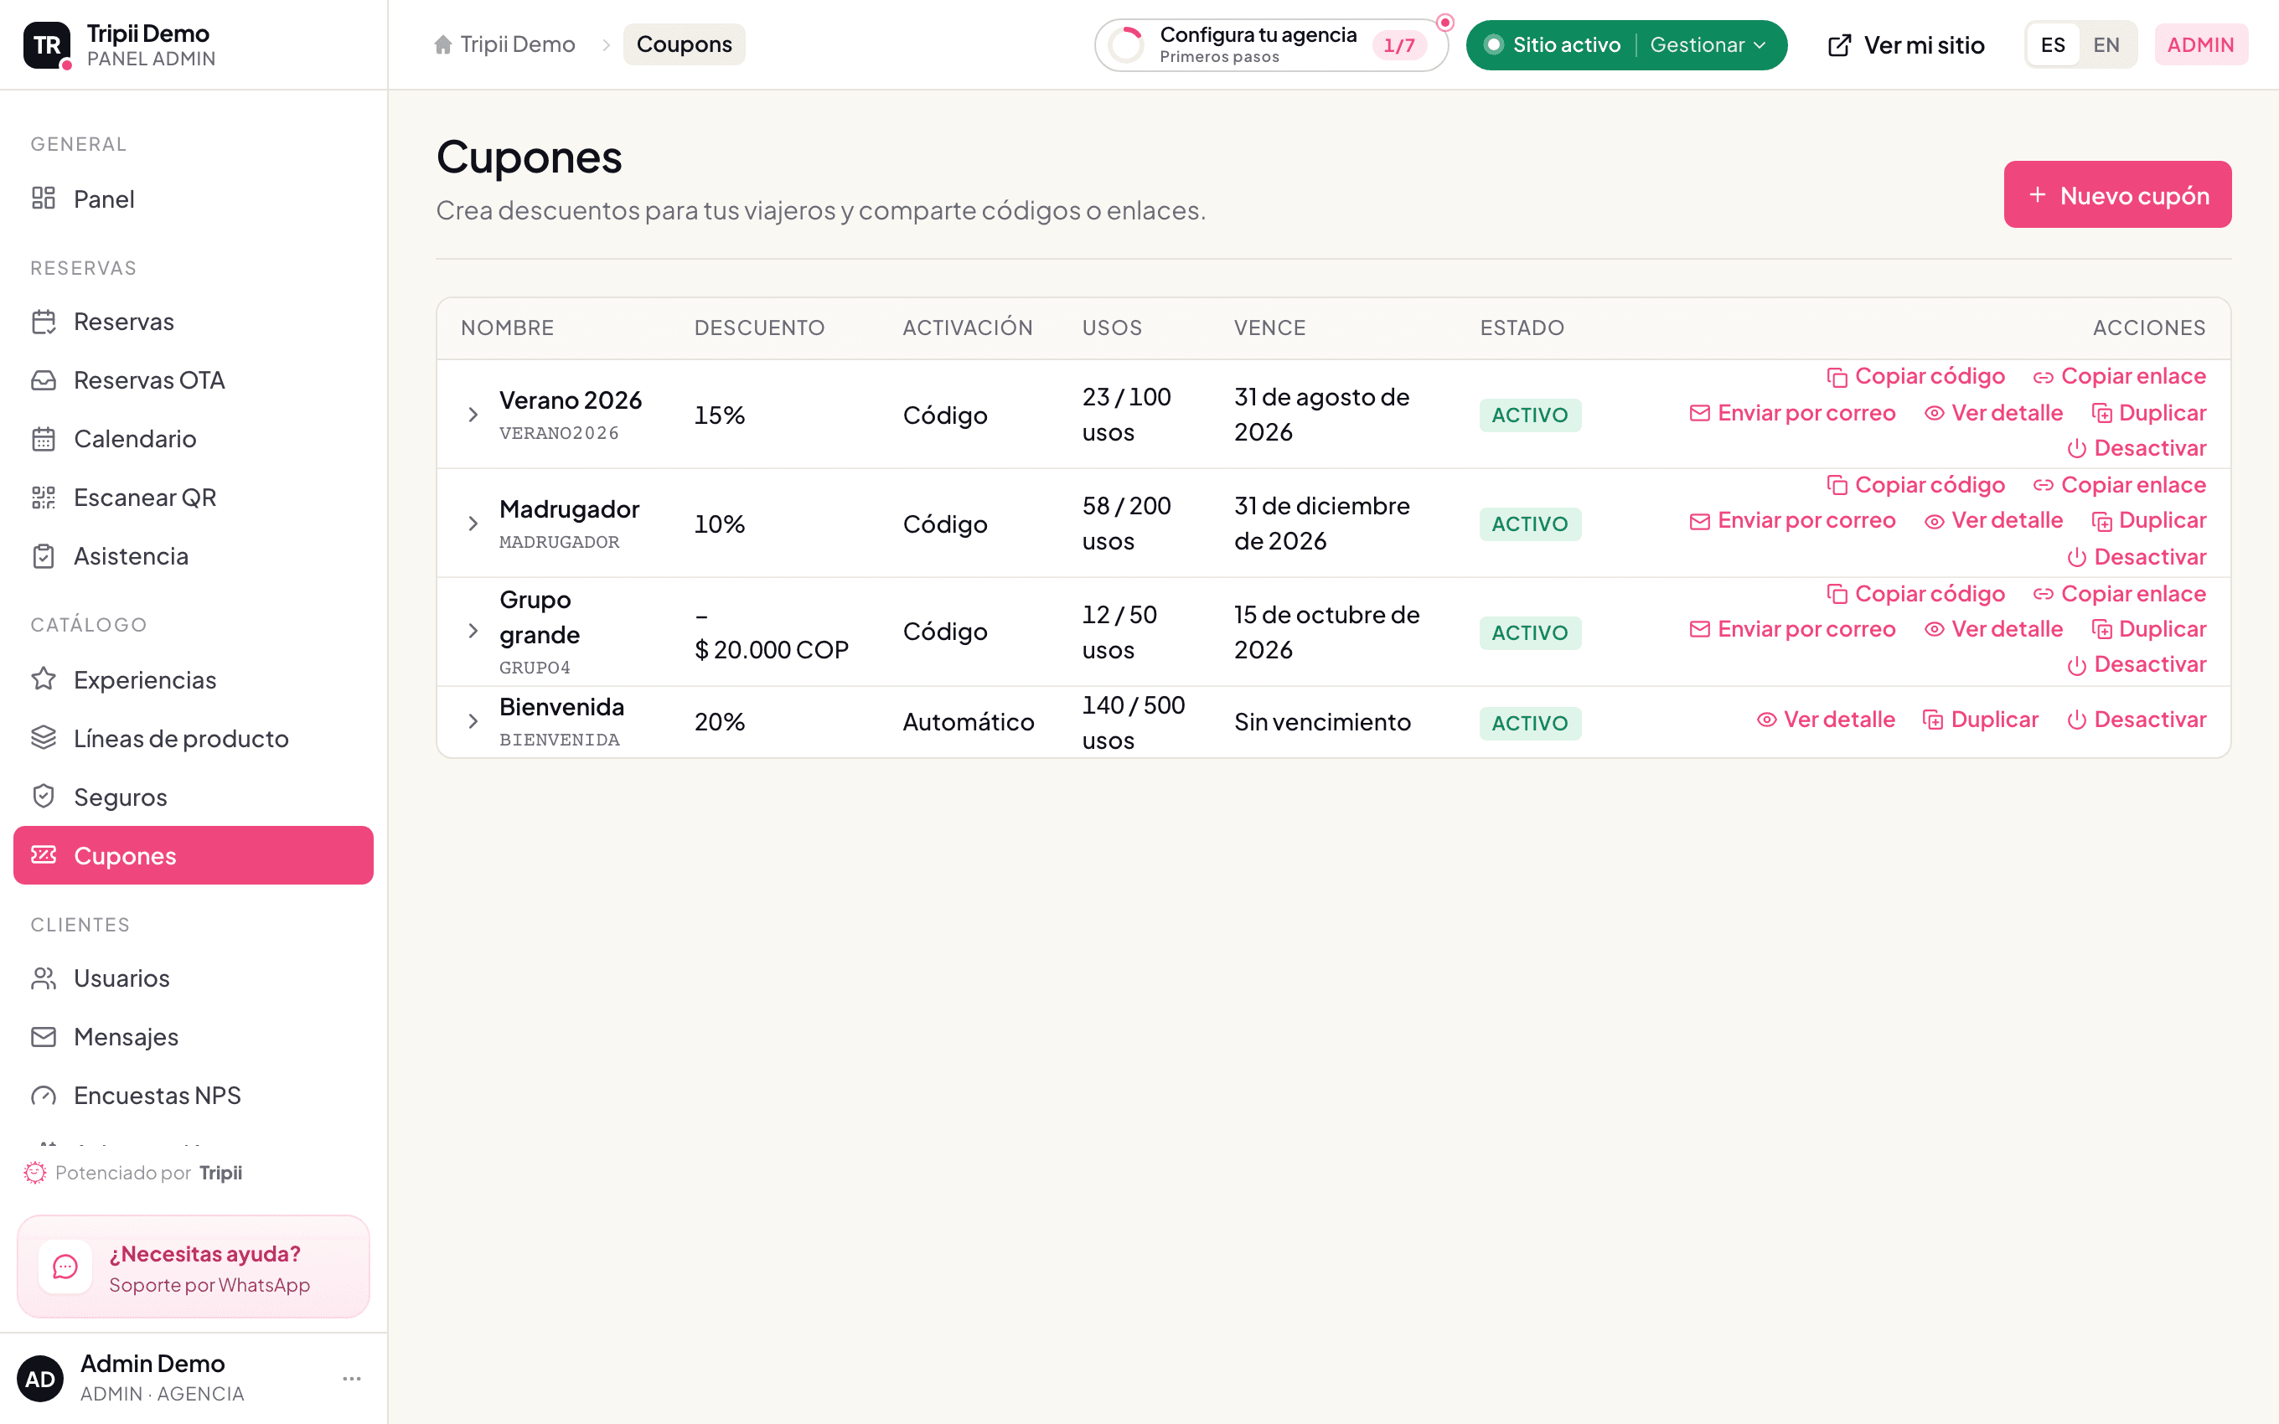Viewport: 2279px width, 1424px height.
Task: Switch language to ES
Action: click(2053, 44)
